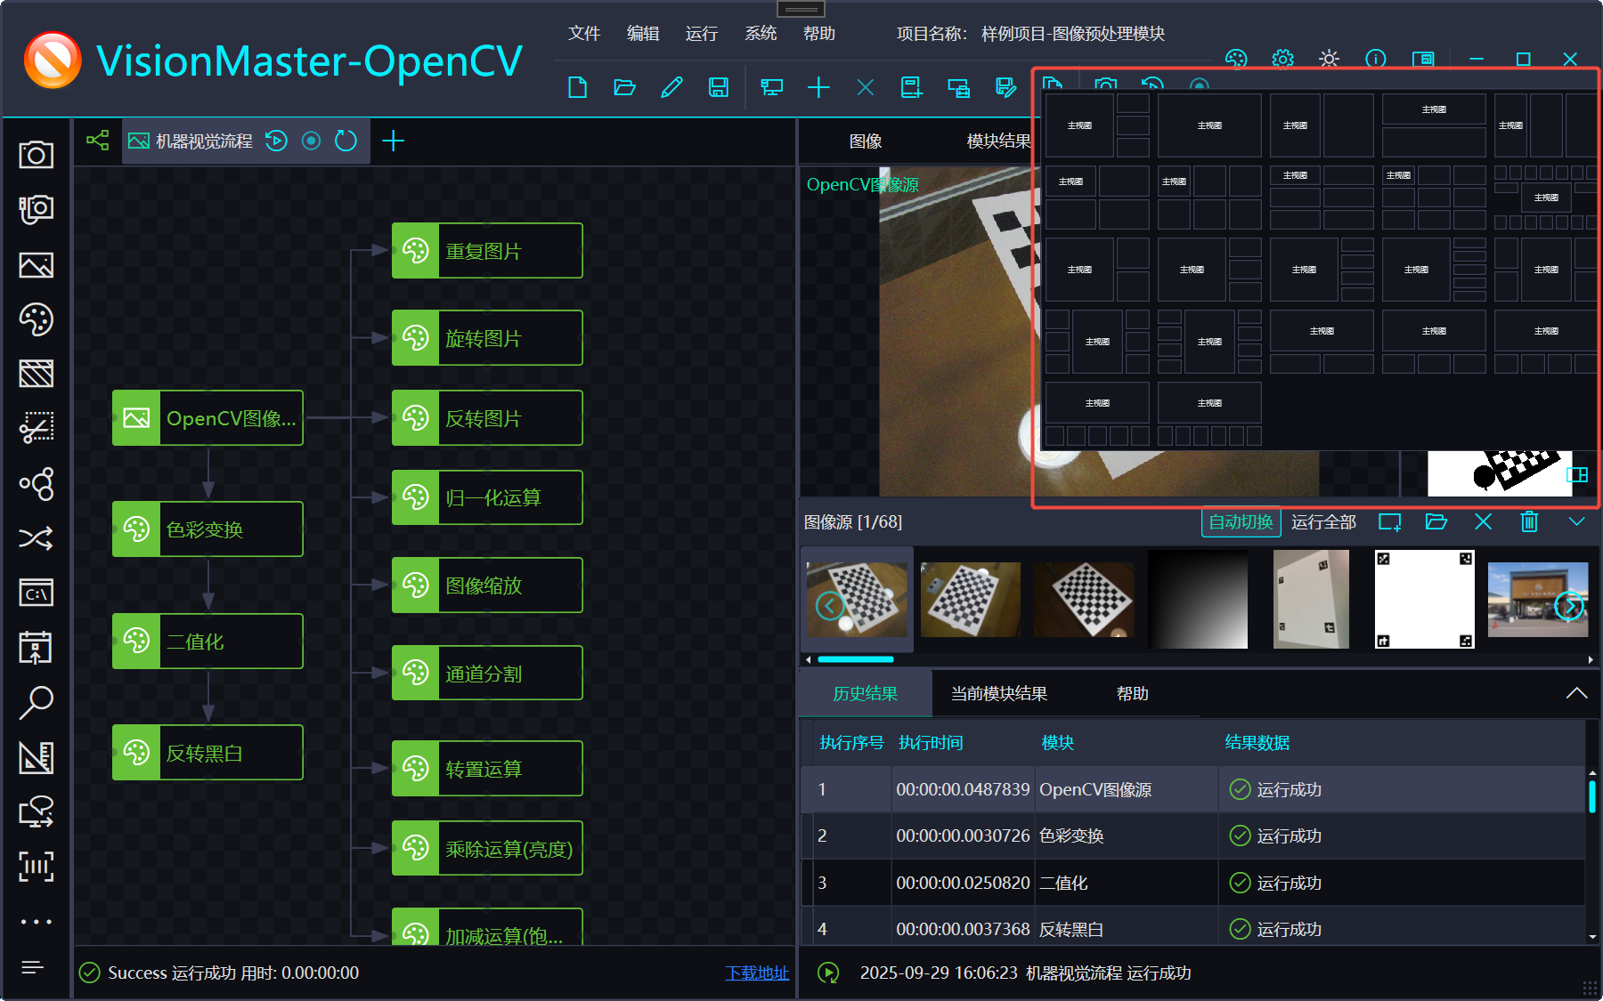Click the thumbnail strip horizontal scrollbar
Viewport: 1603px width, 1001px height.
point(855,659)
